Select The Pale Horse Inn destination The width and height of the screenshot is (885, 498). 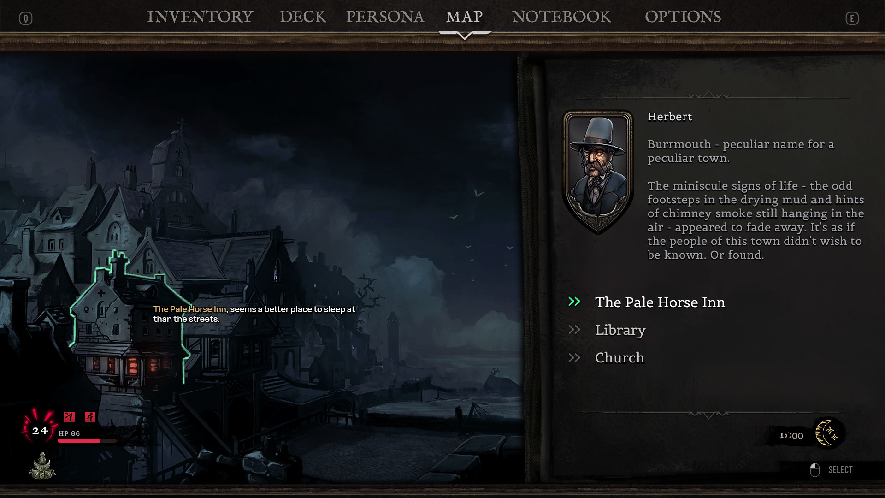click(660, 302)
